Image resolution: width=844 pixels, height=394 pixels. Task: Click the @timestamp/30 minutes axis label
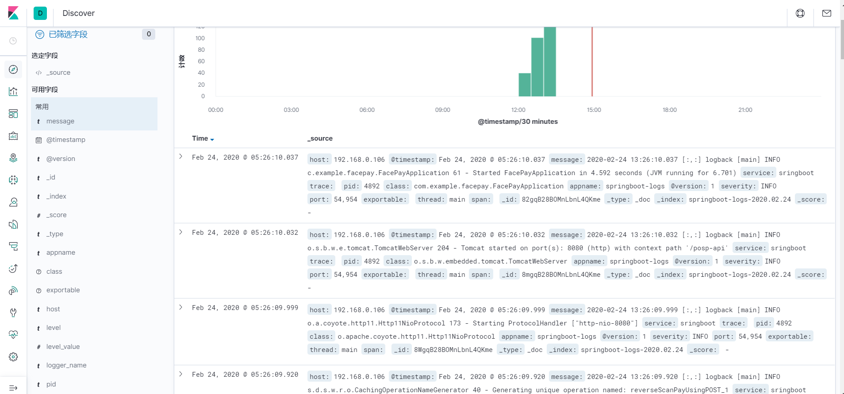(x=518, y=122)
